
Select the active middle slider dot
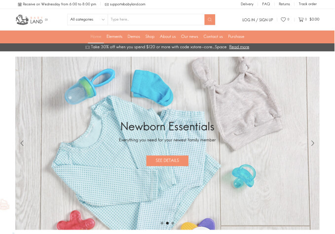167,223
